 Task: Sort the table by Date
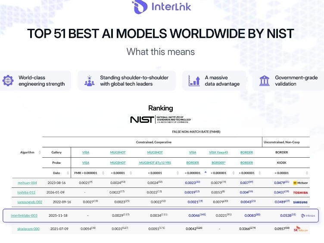pos(68,173)
